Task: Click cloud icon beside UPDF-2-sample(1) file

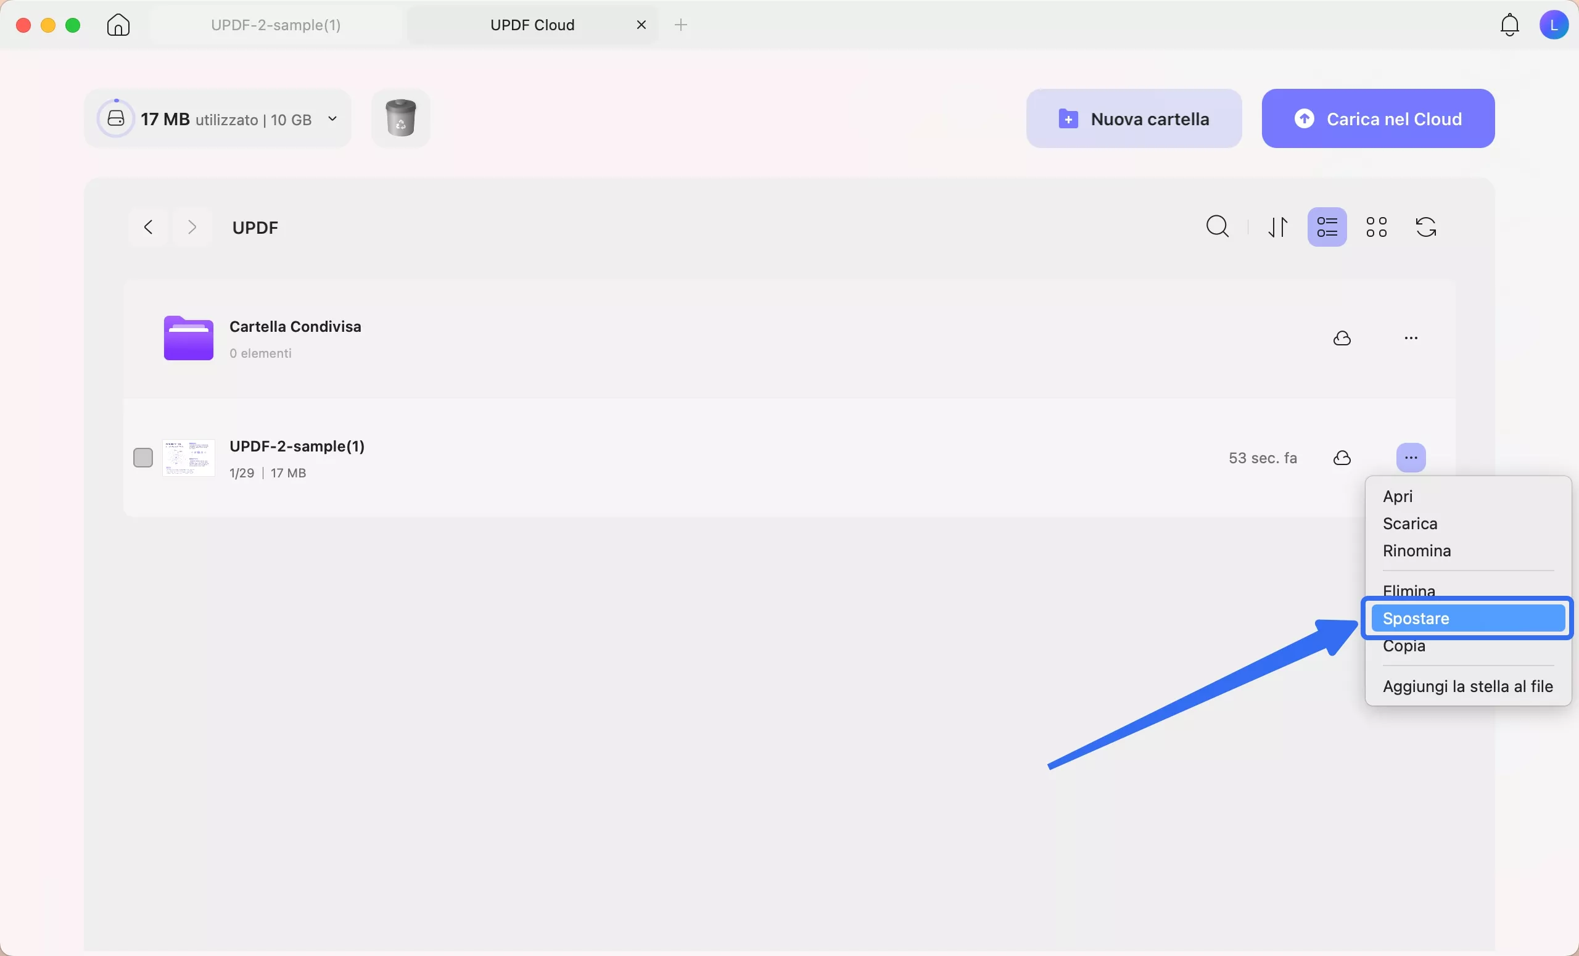Action: tap(1342, 458)
